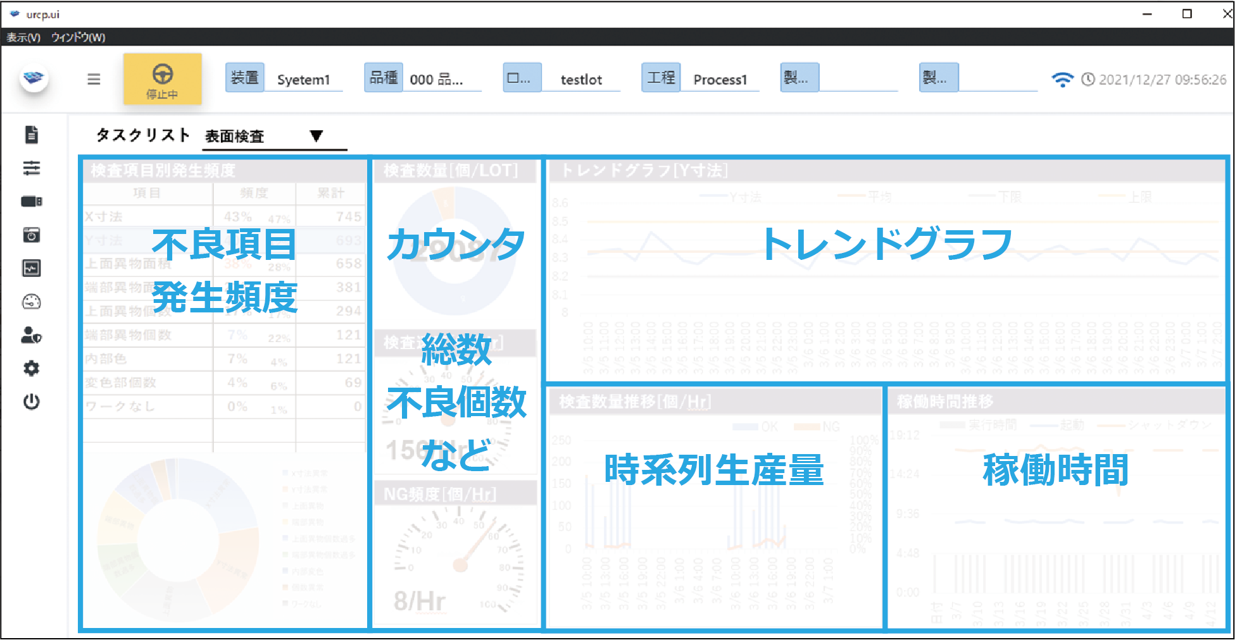Open the report document icon in sidebar

31,134
